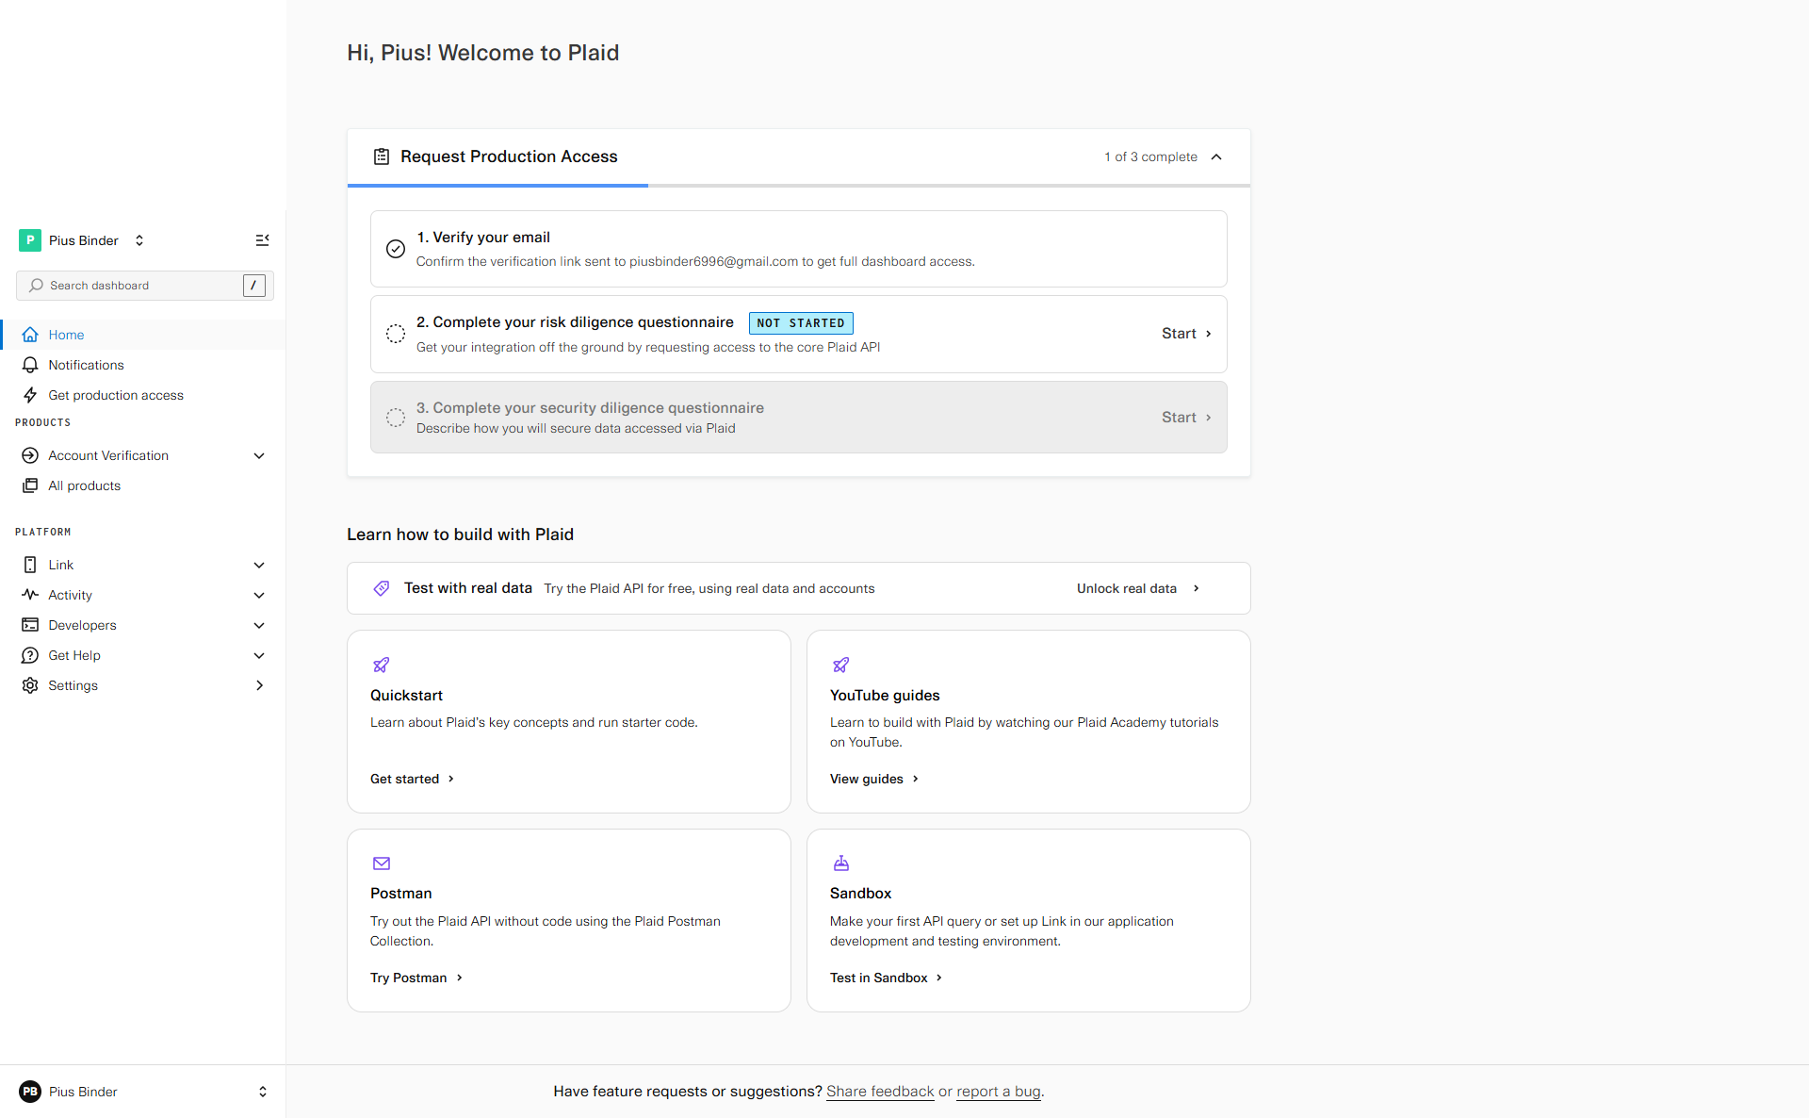Start the risk diligence questionnaire
Image resolution: width=1809 pixels, height=1118 pixels.
[1186, 334]
